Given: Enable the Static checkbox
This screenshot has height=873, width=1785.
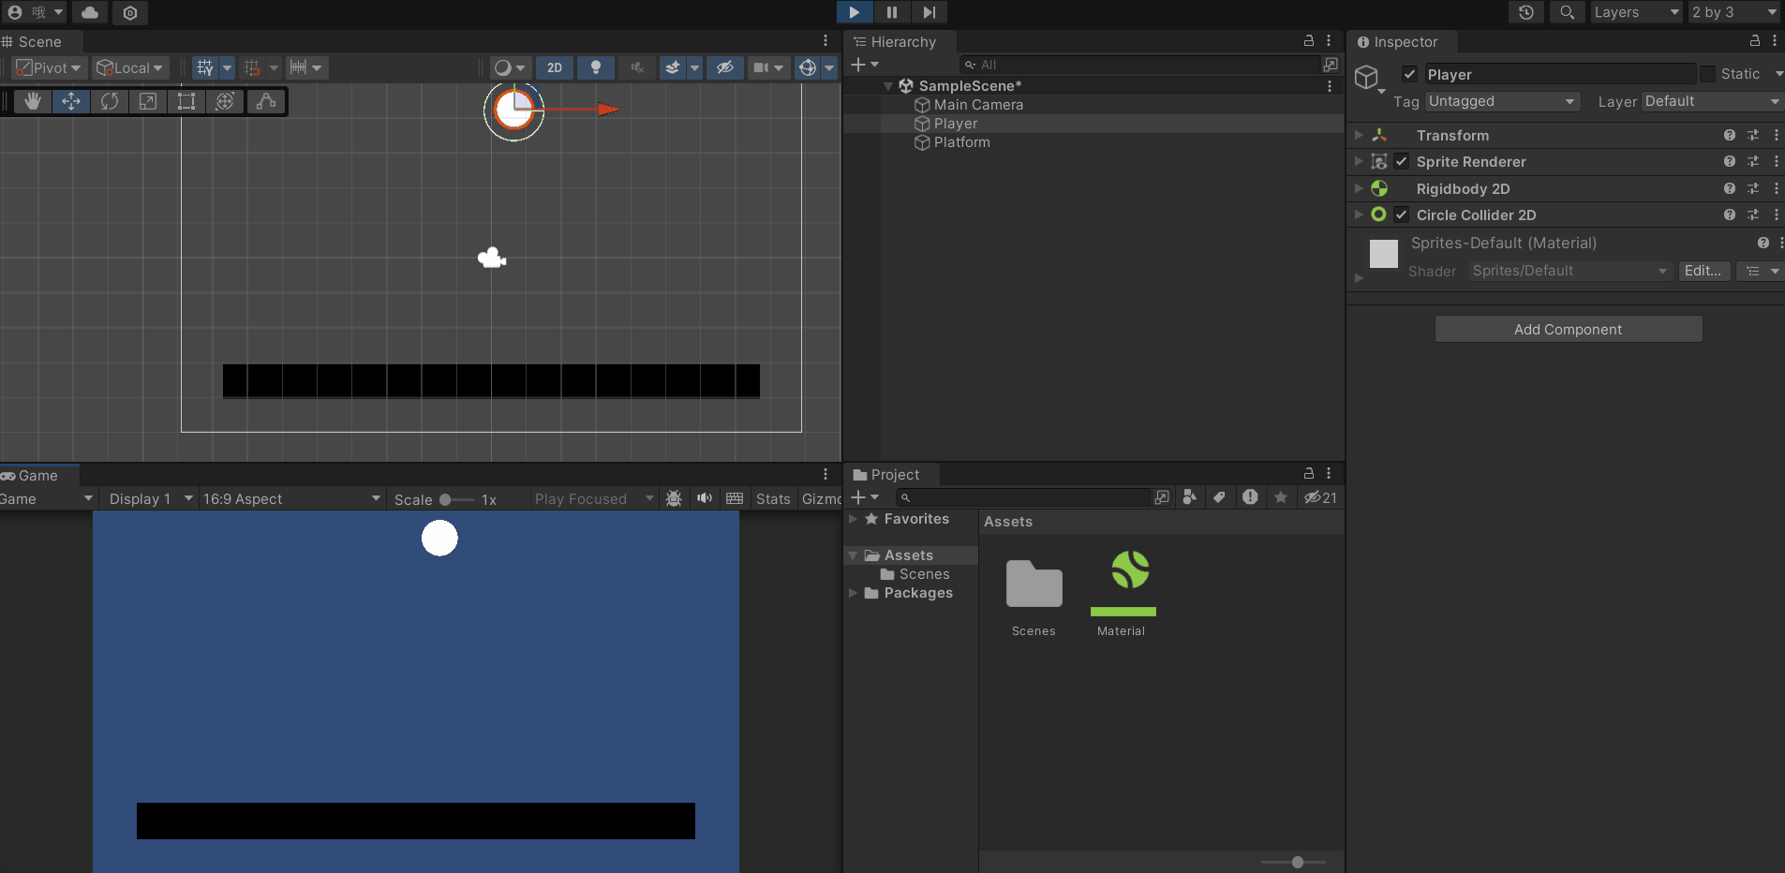Looking at the screenshot, I should point(1707,74).
